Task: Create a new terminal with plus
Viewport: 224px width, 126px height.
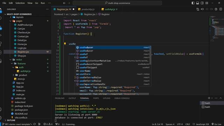Action: 209,98
